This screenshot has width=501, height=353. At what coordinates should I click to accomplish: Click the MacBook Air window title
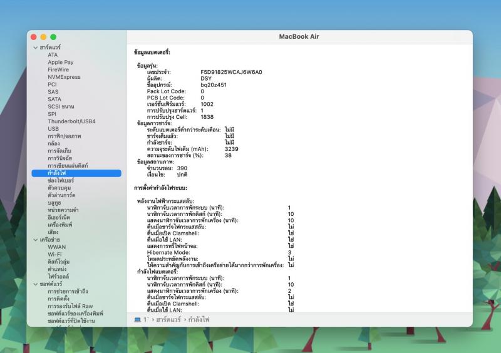pyautogui.click(x=299, y=36)
